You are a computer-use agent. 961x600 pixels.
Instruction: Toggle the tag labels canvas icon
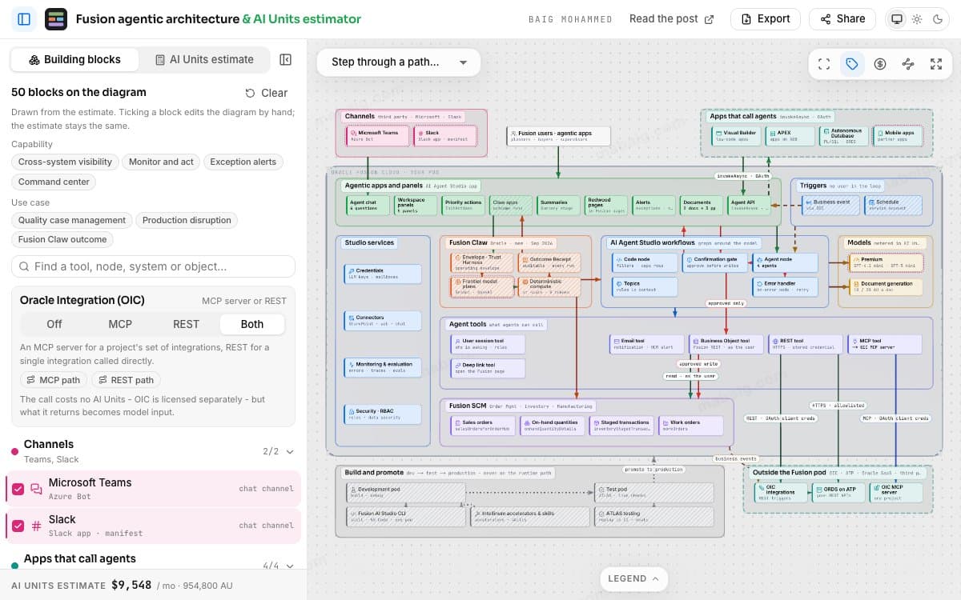pos(852,64)
